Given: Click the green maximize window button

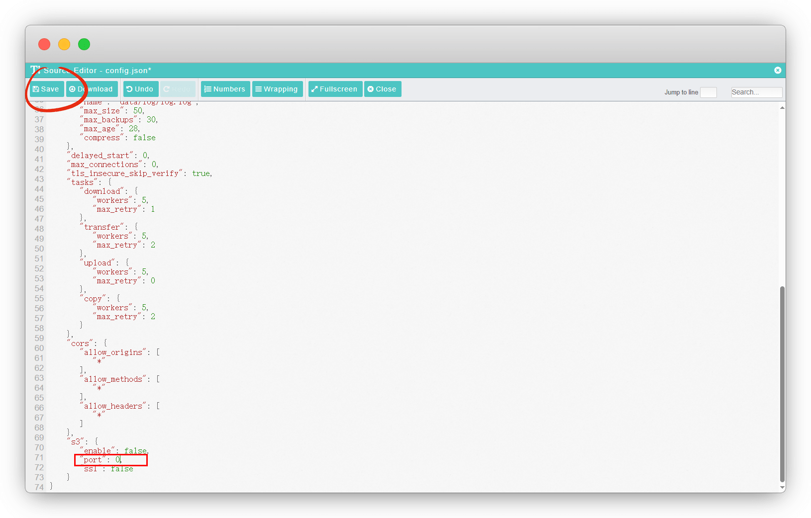Looking at the screenshot, I should click(84, 44).
